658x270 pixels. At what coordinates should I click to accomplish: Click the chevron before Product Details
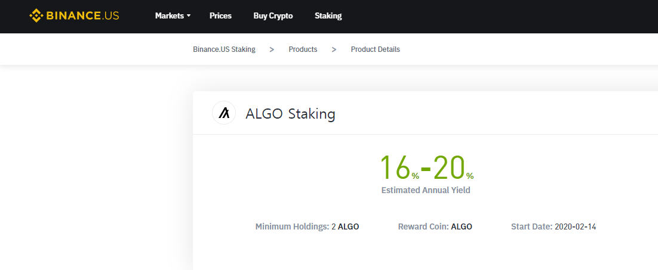(334, 49)
